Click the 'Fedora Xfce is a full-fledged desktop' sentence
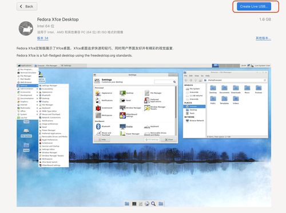The height and width of the screenshot is (213, 286). point(74,56)
